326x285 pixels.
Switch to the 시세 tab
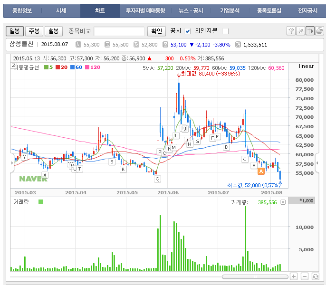point(61,10)
